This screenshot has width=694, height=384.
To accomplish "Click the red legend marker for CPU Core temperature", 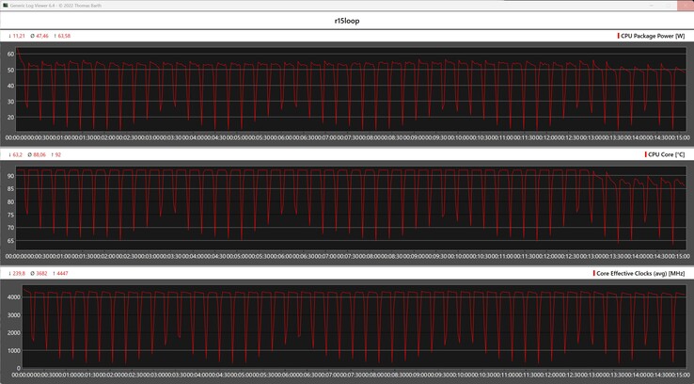I will click(645, 154).
